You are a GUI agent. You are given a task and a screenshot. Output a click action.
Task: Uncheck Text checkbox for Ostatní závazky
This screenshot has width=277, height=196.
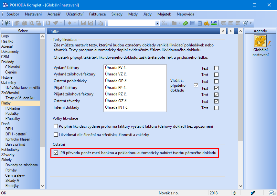pyautogui.click(x=216, y=101)
